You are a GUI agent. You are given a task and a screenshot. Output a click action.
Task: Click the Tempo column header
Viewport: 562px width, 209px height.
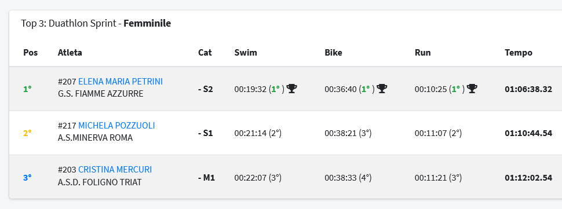pyautogui.click(x=519, y=53)
